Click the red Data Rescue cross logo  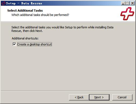(127, 14)
